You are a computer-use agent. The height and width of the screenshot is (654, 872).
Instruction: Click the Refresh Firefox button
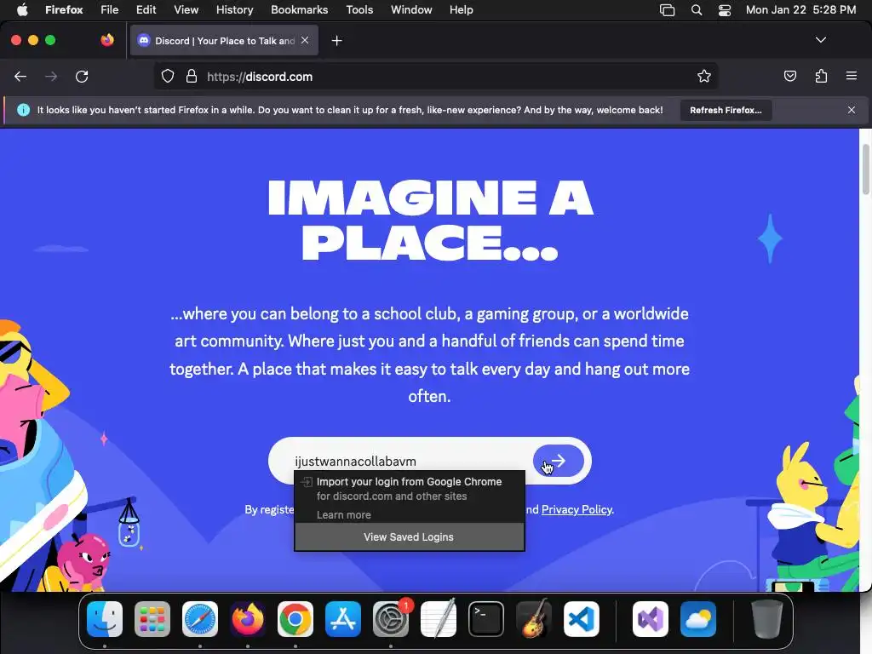pyautogui.click(x=726, y=110)
